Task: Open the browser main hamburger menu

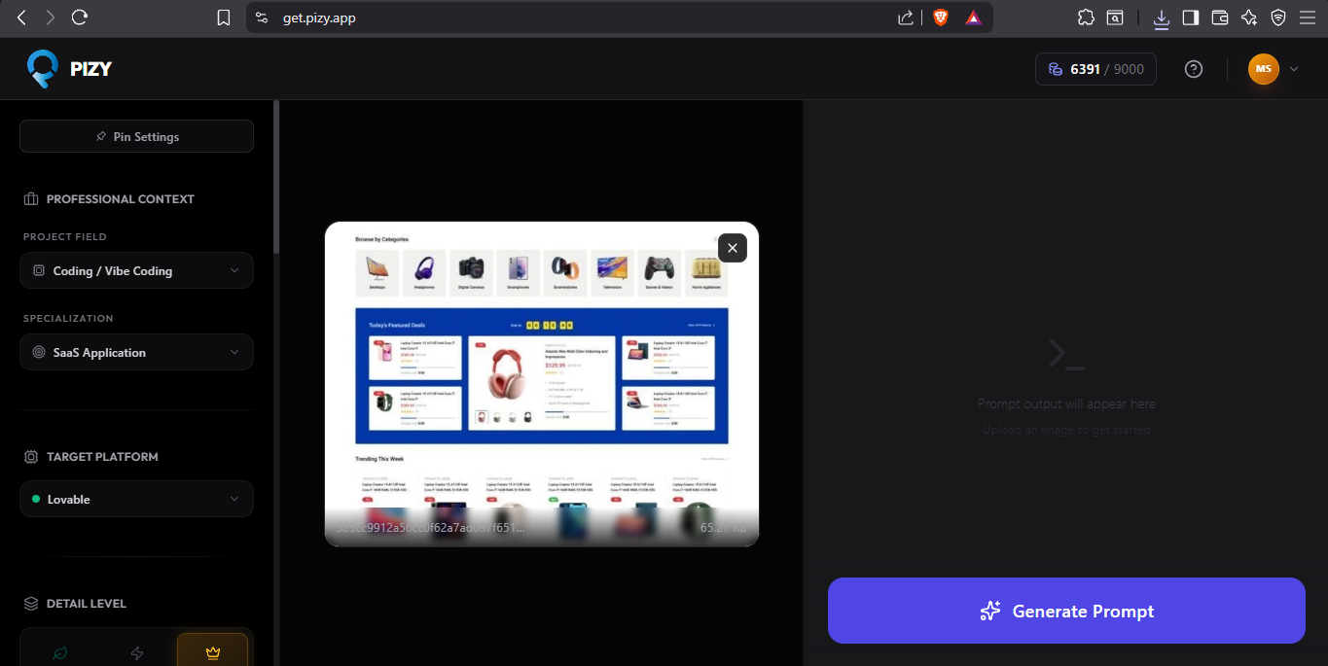Action: (1308, 18)
